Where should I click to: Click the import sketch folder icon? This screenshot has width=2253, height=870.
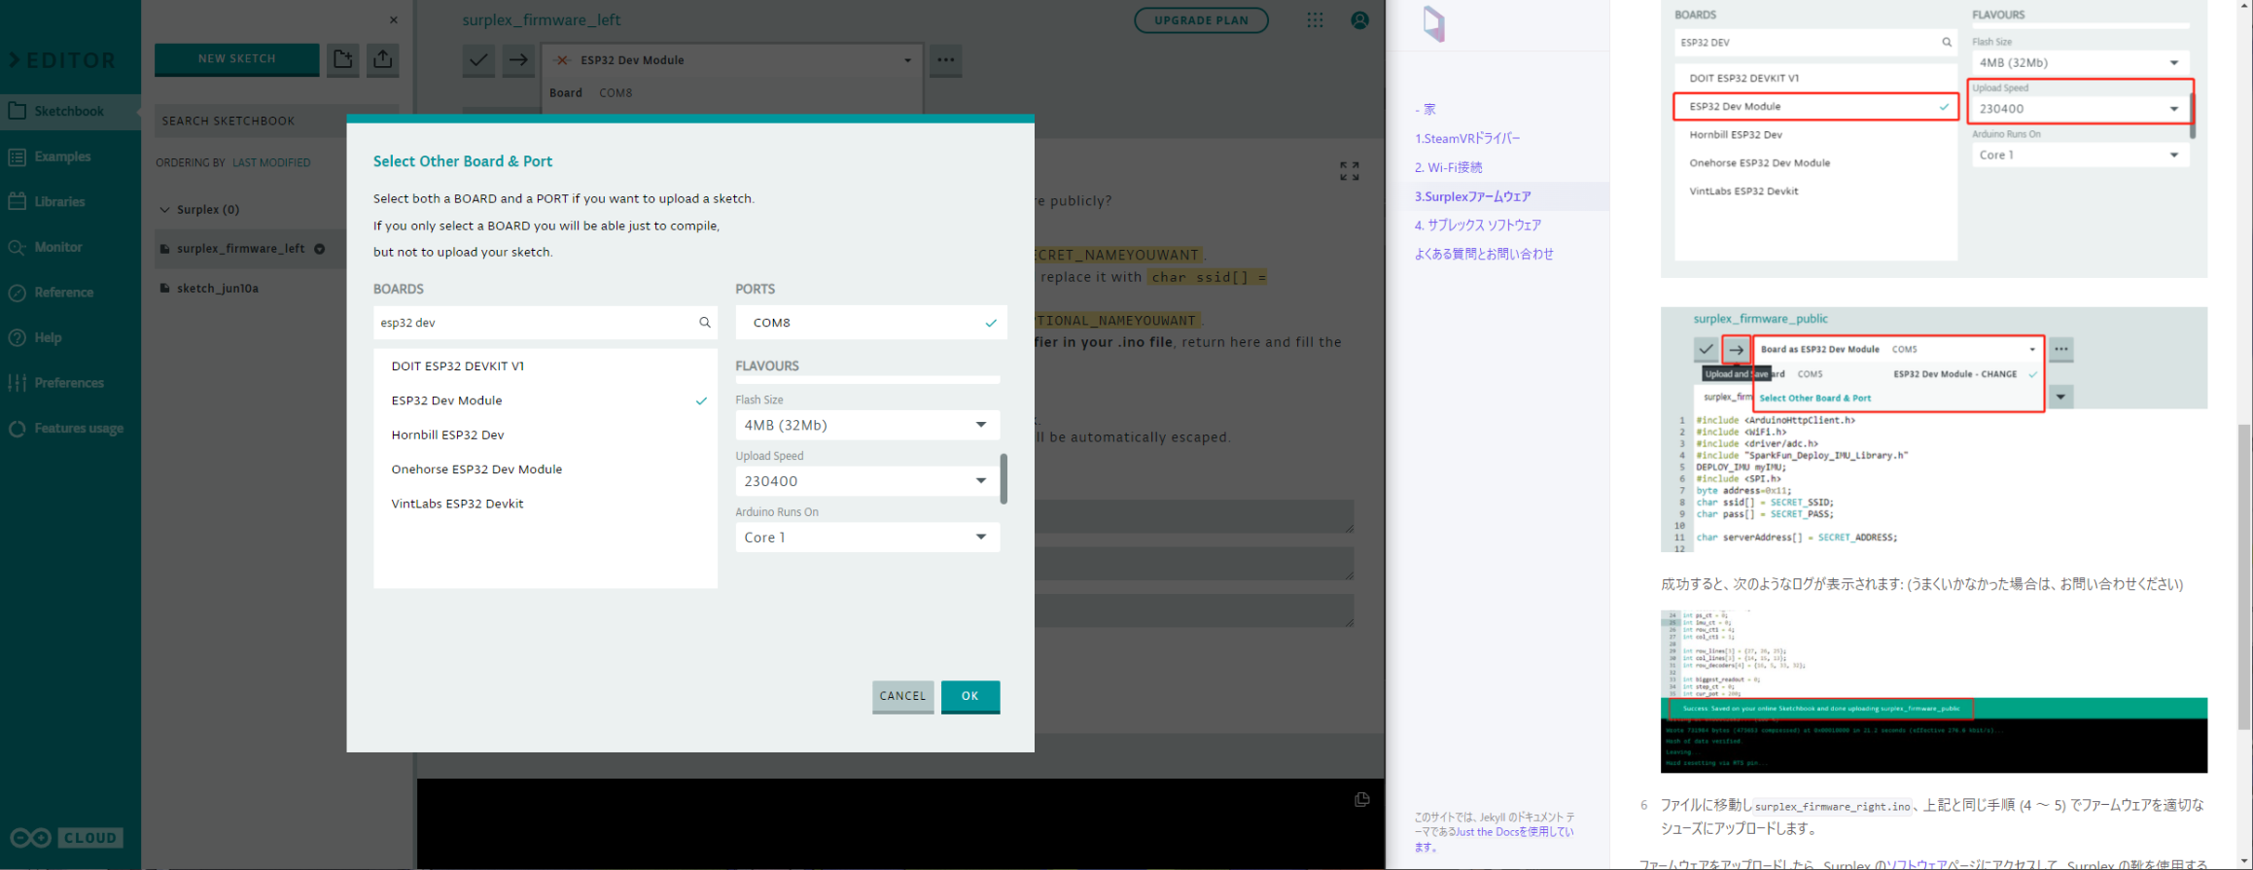(x=342, y=59)
